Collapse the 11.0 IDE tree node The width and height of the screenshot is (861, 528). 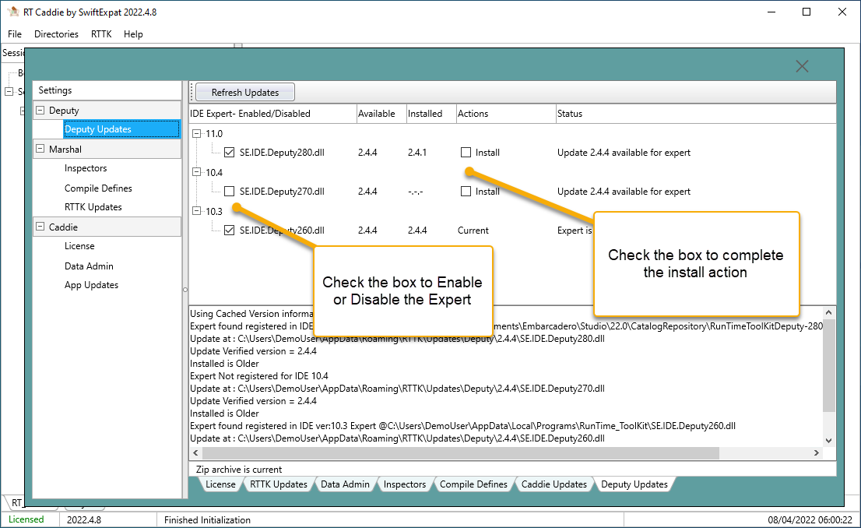pyautogui.click(x=198, y=134)
